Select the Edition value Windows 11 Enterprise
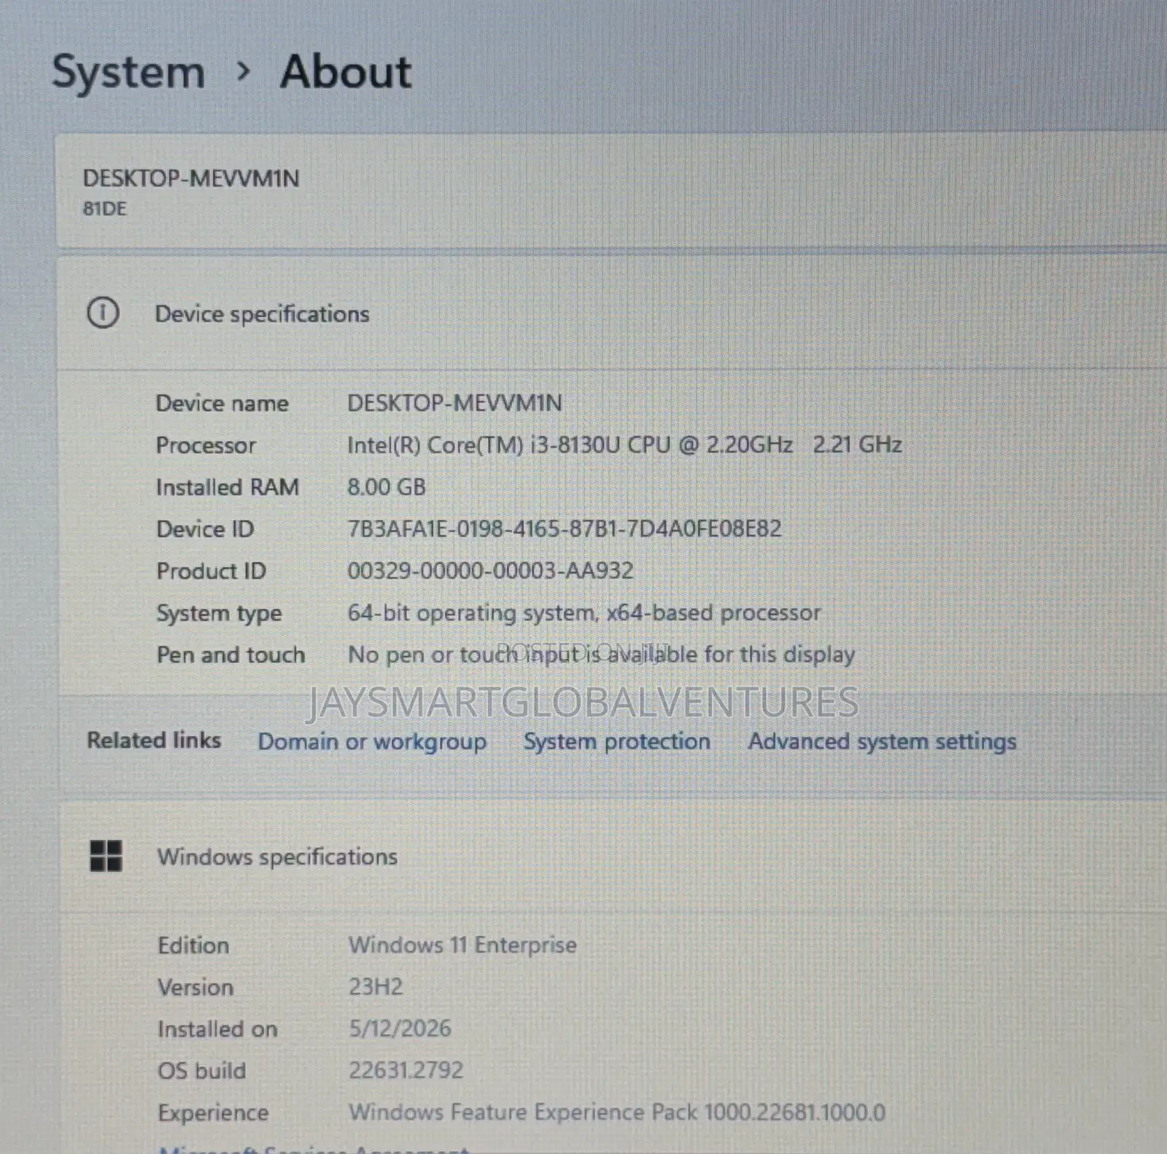 462,945
